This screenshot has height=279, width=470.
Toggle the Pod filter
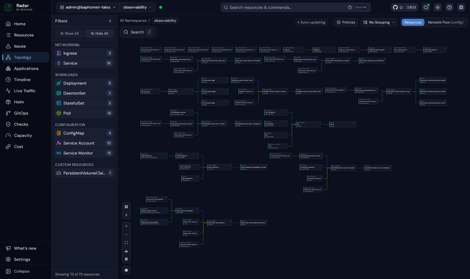pos(84,113)
